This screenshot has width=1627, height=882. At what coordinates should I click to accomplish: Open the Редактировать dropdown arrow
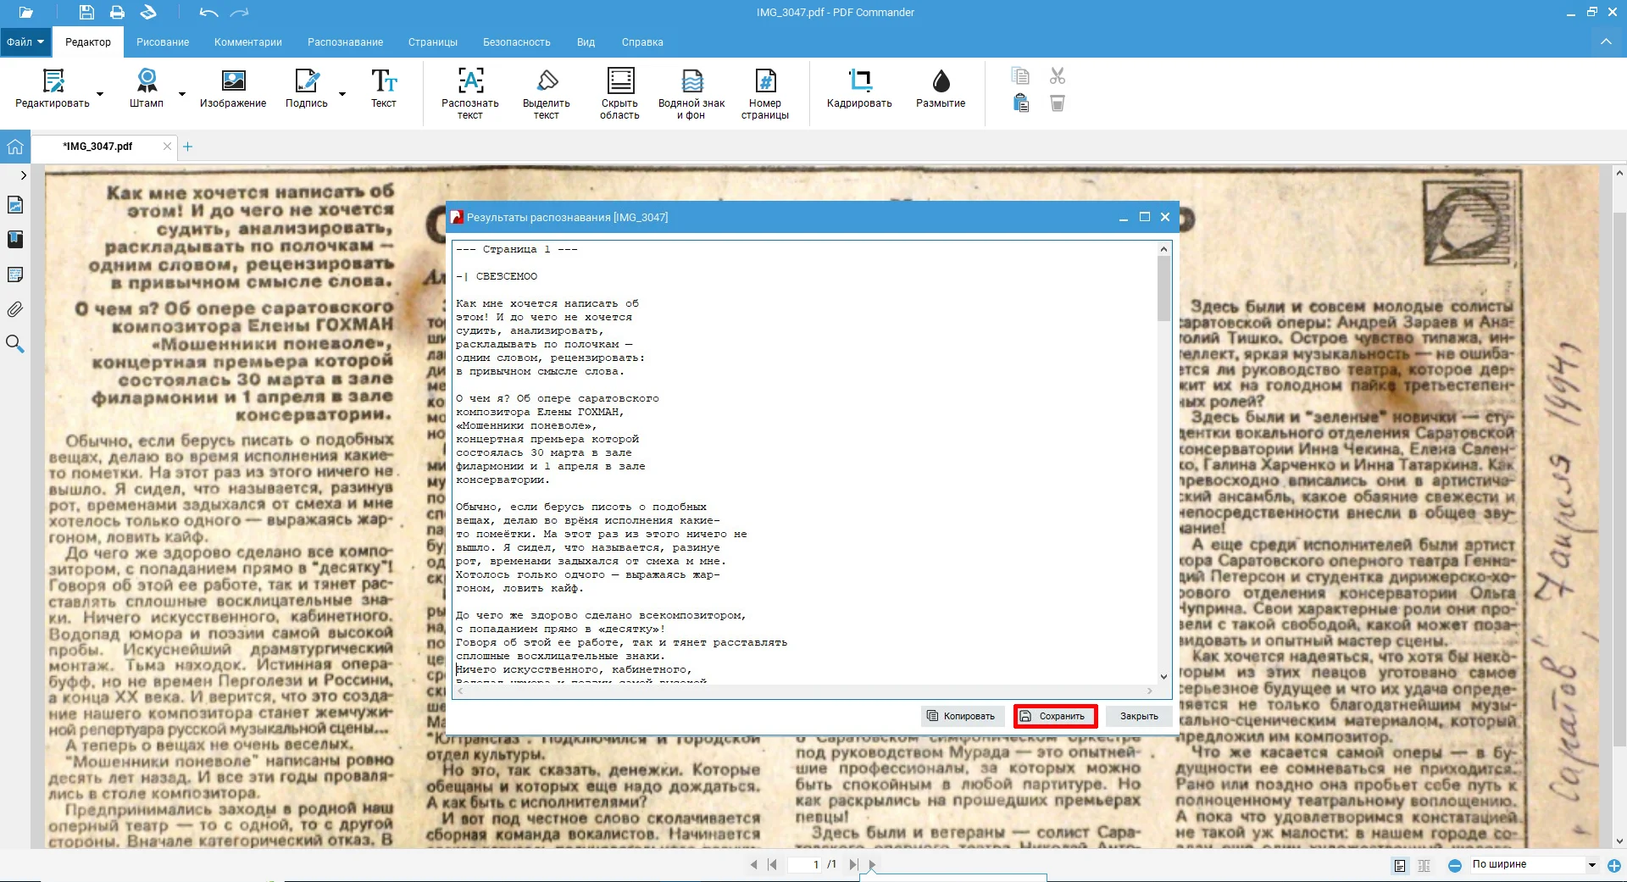point(100,93)
